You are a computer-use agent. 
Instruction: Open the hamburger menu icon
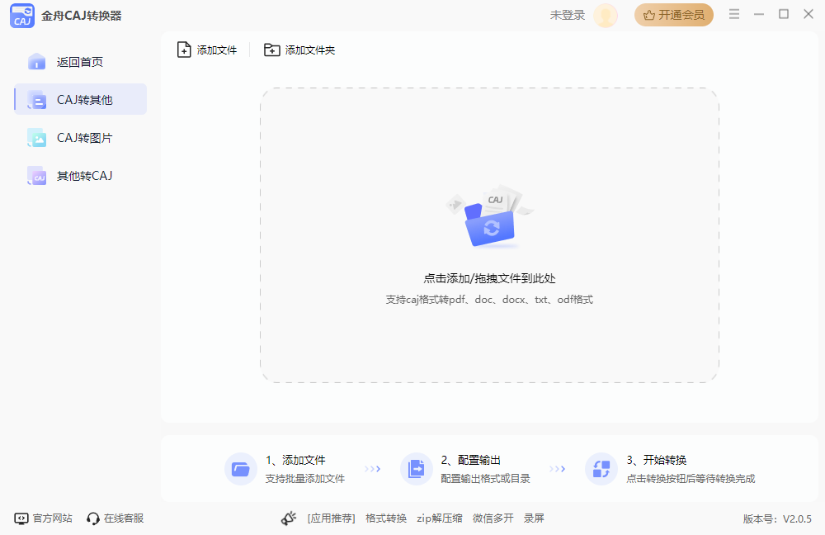coord(734,14)
